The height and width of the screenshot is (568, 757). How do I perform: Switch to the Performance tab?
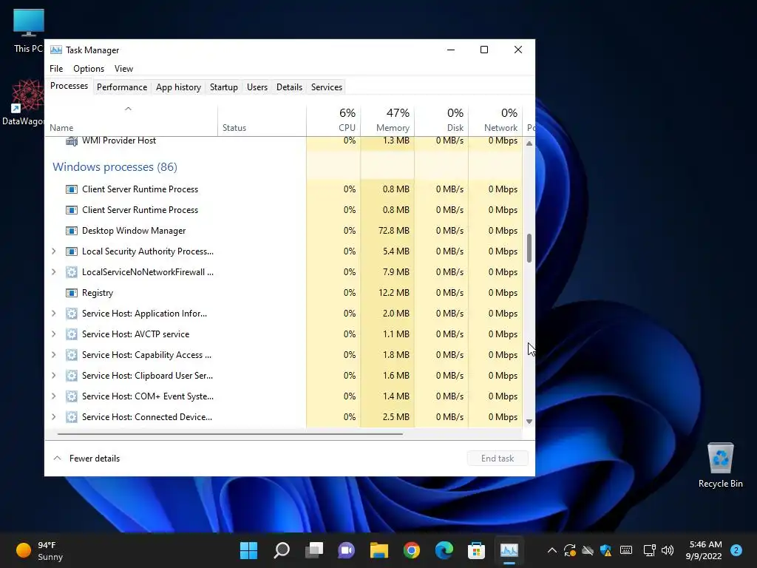(x=122, y=87)
